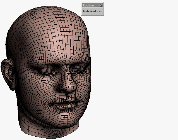
Task: Close the floating Toolbar panel
Action: point(101,5)
